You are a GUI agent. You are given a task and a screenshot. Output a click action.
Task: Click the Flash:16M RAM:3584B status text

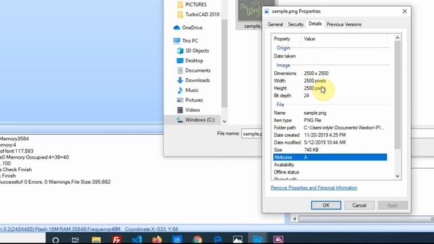point(61,229)
